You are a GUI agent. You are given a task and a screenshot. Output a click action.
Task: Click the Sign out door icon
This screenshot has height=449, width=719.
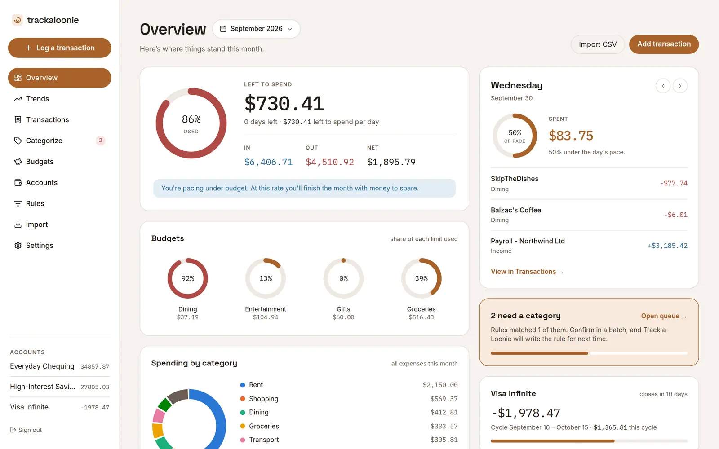pos(13,430)
